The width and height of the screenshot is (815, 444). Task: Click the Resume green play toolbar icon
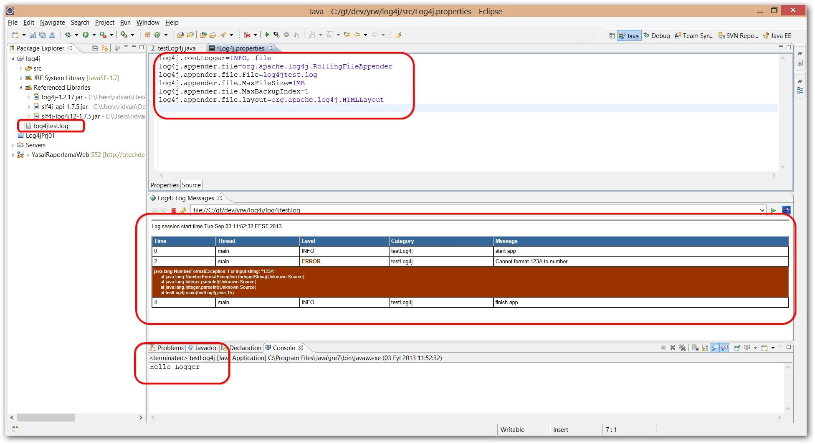(x=267, y=35)
